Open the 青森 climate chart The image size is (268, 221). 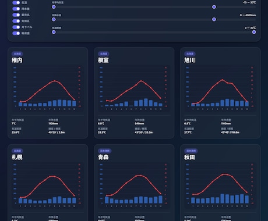[134, 186]
